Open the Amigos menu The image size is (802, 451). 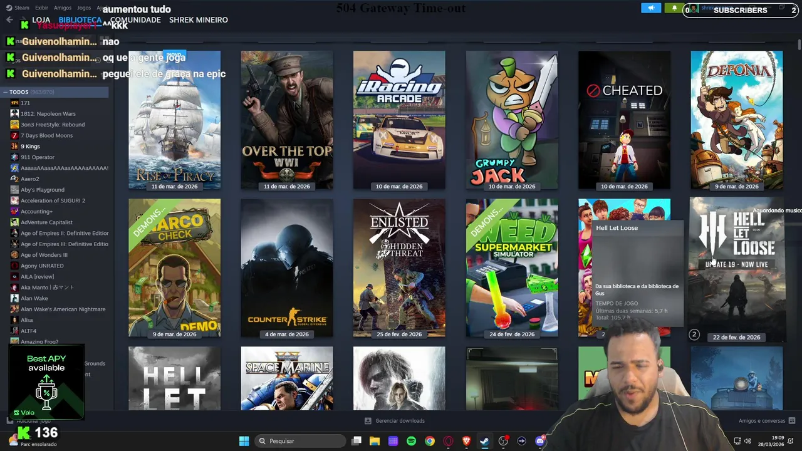63,8
